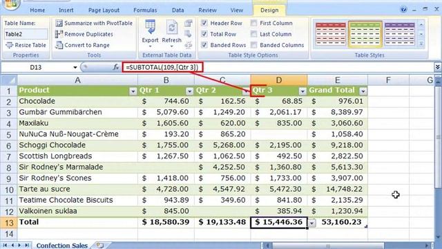Image resolution: width=442 pixels, height=249 pixels.
Task: Switch to the Page Layout tab
Action: [104, 10]
